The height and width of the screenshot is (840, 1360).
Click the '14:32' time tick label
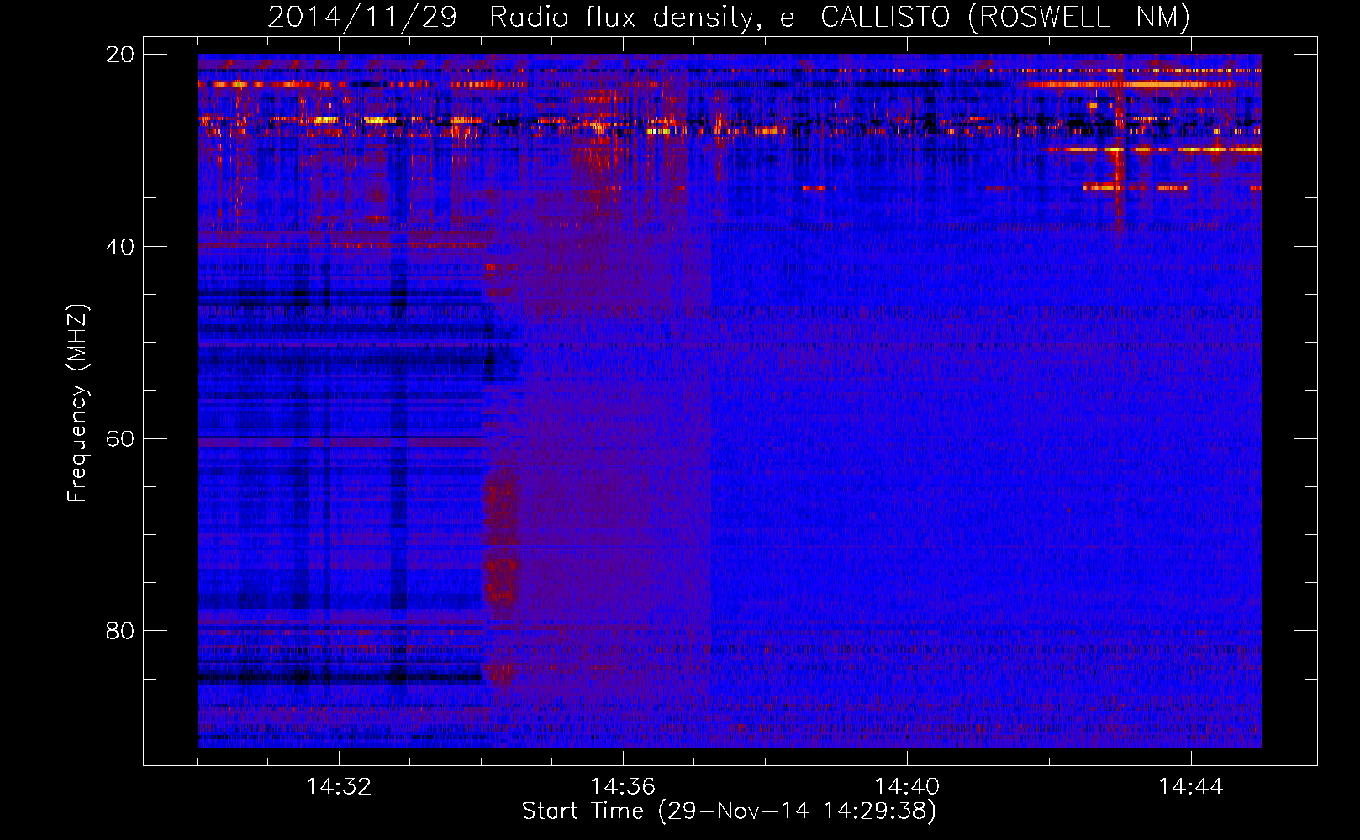(339, 787)
